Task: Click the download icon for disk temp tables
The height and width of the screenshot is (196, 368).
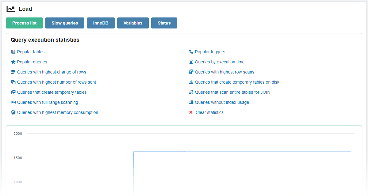Action: coord(191,82)
